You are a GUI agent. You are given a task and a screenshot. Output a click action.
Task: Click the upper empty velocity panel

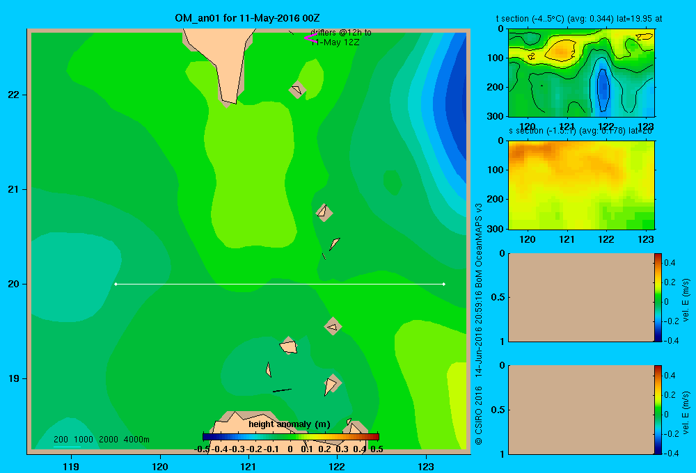(x=581, y=297)
